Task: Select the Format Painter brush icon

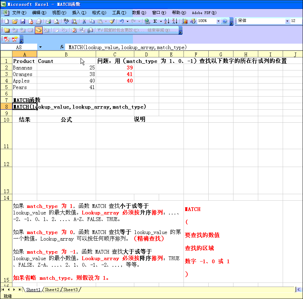Action: pyautogui.click(x=112, y=21)
